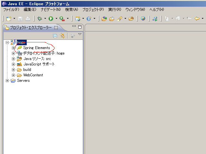
Task: Go Back with the yellow arrow icon
Action: (197, 19)
